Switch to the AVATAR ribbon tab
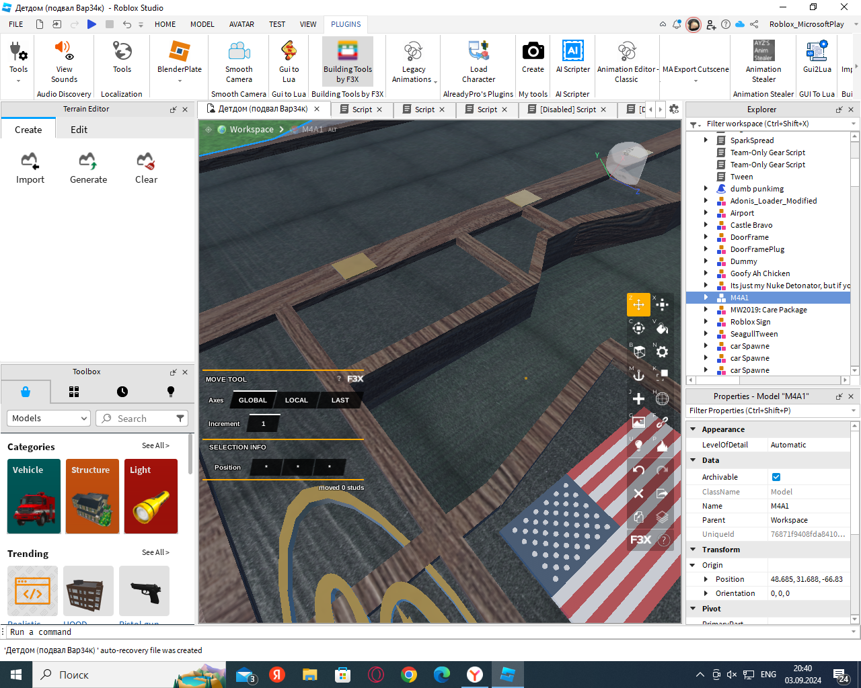Viewport: 861px width, 688px height. point(241,24)
